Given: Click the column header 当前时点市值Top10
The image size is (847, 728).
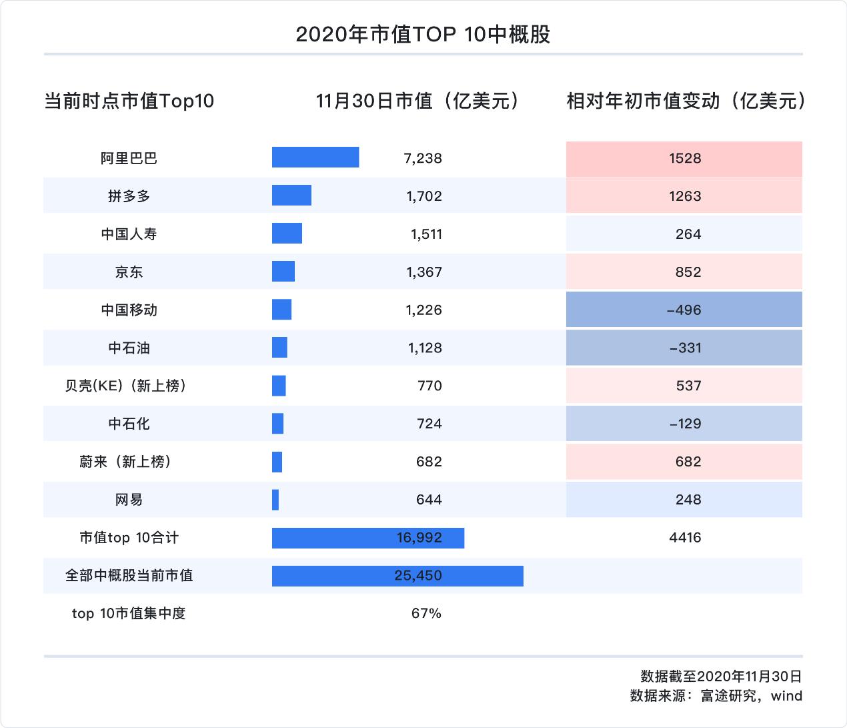Looking at the screenshot, I should coord(129,101).
